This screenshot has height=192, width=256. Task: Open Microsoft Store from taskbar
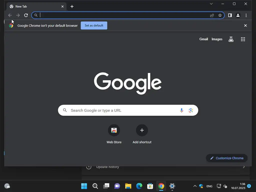pos(150,186)
